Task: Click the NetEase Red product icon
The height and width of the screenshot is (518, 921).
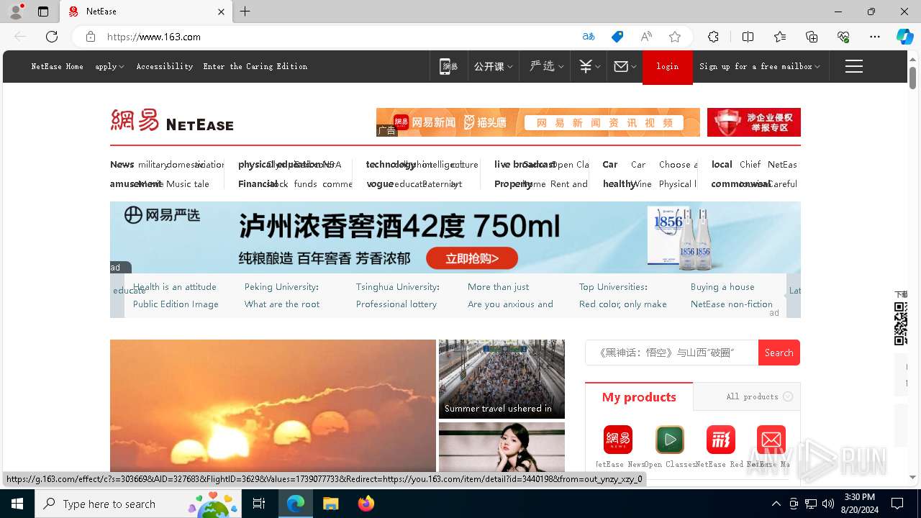Action: [x=721, y=440]
